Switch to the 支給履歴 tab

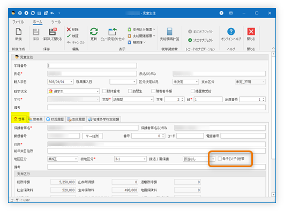(x=76, y=119)
